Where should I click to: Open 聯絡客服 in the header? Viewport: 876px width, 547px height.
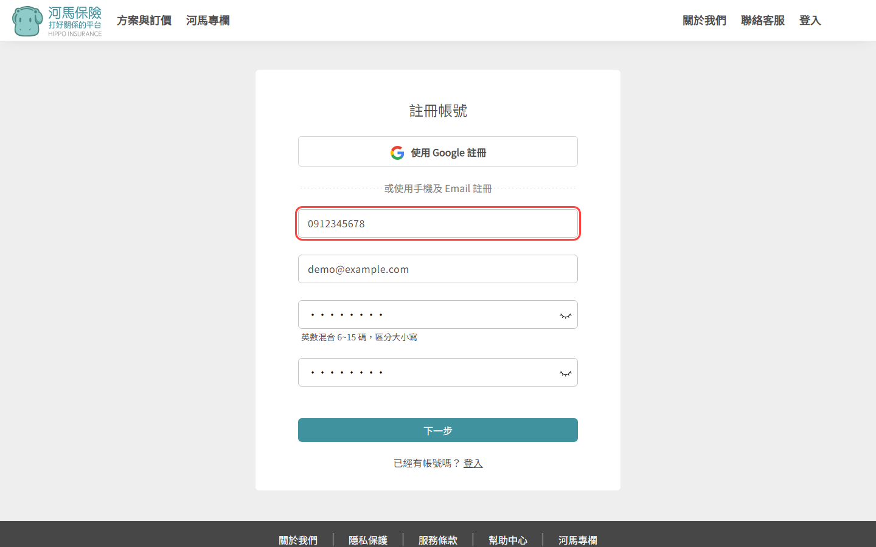click(x=762, y=21)
